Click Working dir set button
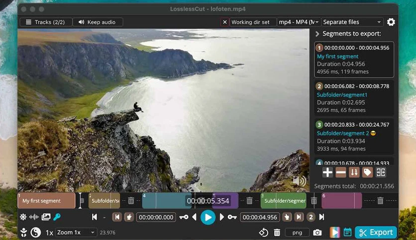This screenshot has width=416, height=240. pos(250,22)
